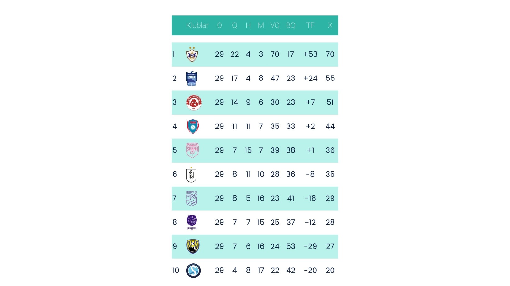Open the purple Şamaxı FK lion badge
Image resolution: width=510 pixels, height=286 pixels.
[192, 222]
